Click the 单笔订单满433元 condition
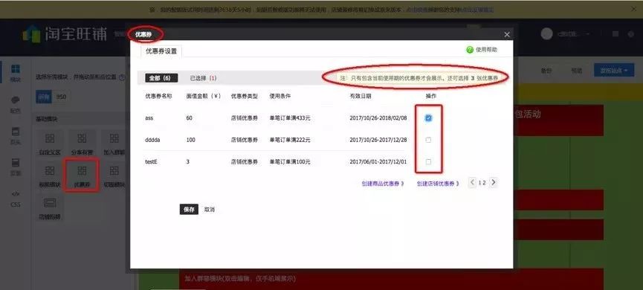Image resolution: width=643 pixels, height=290 pixels. tap(289, 117)
